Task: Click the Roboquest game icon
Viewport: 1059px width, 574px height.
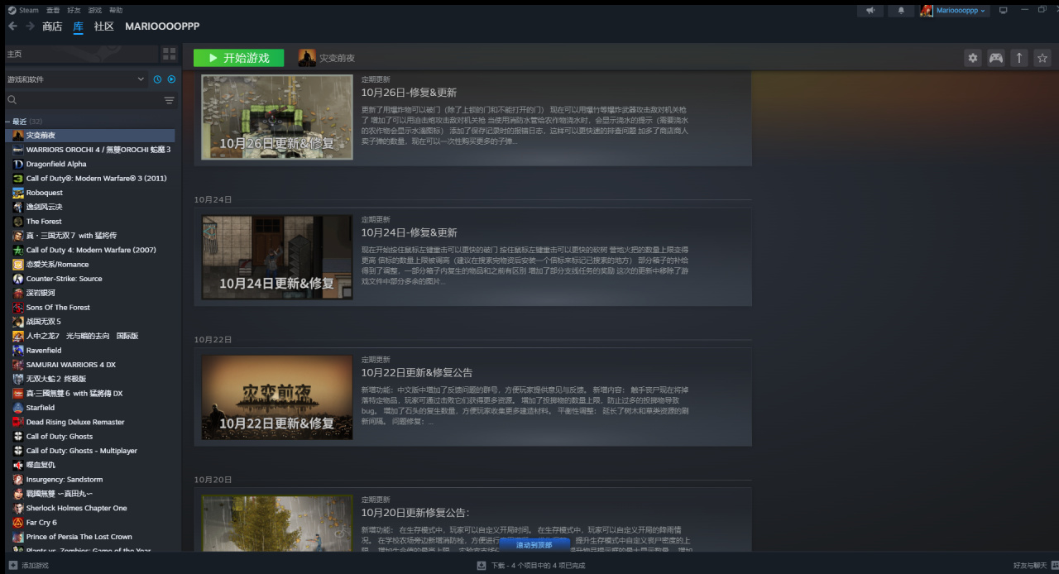Action: (x=18, y=193)
